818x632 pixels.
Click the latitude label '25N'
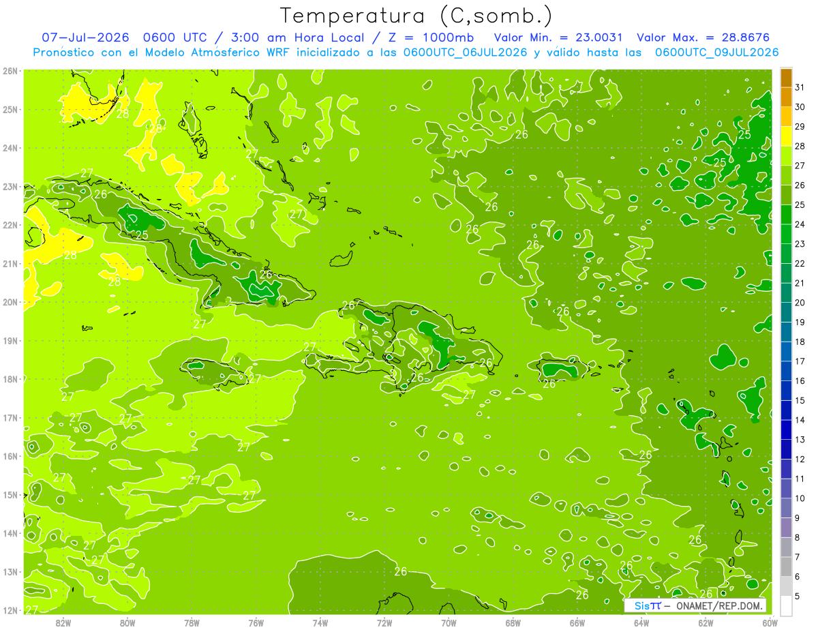tap(10, 109)
